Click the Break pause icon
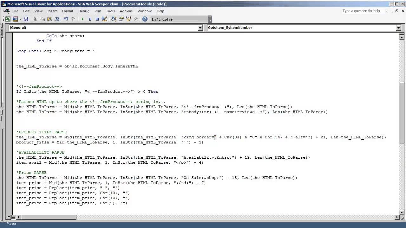Screen dimensions: 406x228 point(90,19)
